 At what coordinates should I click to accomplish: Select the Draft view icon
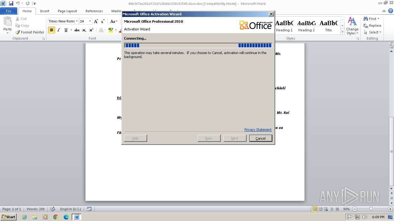(337, 209)
